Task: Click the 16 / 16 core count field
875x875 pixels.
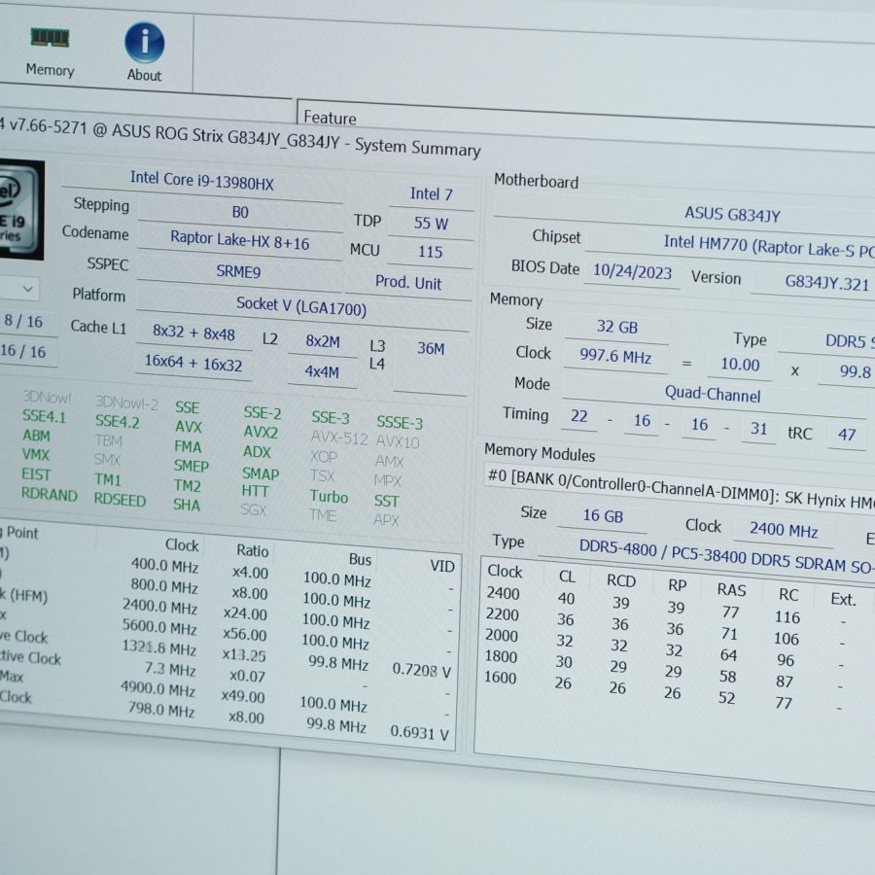Action: pyautogui.click(x=23, y=352)
